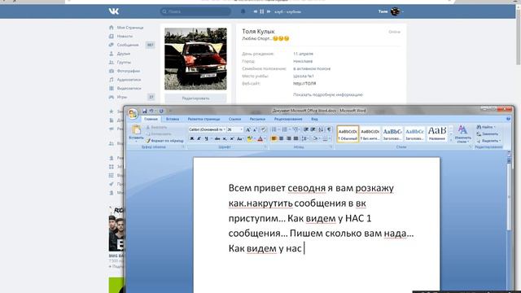
Task: Click the VK logo in header
Action: 114,11
